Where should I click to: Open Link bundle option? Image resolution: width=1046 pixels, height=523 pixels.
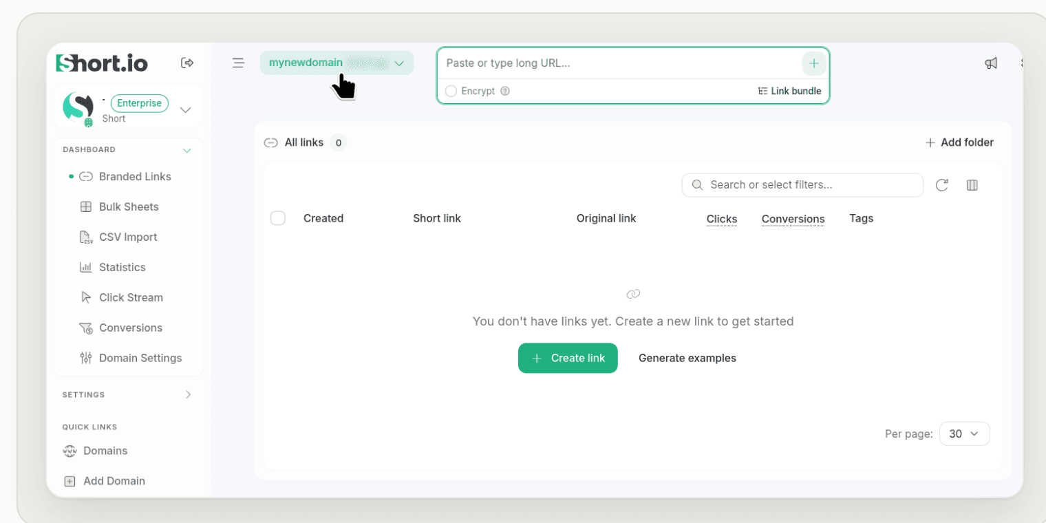pos(790,91)
